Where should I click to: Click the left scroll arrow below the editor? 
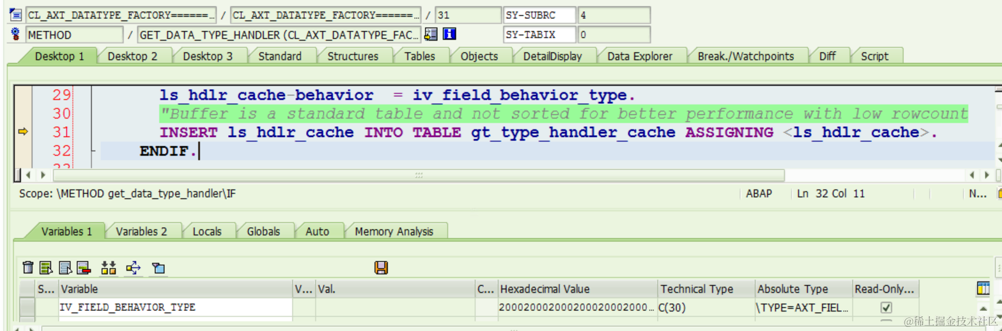coord(28,175)
